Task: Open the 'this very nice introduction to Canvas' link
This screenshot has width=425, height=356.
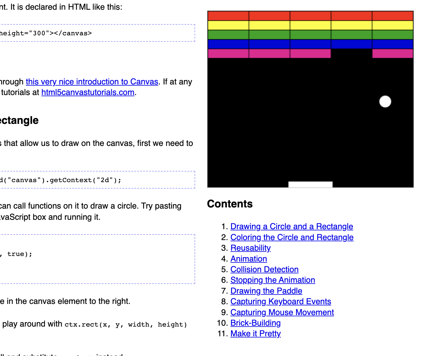Action: click(x=92, y=81)
